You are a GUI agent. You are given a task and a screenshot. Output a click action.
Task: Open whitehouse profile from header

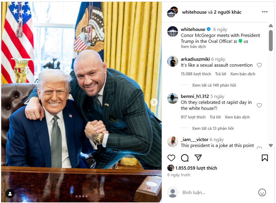[194, 12]
